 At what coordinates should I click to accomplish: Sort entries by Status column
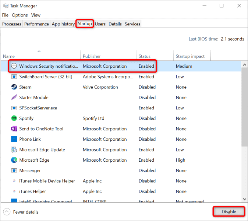[144, 56]
